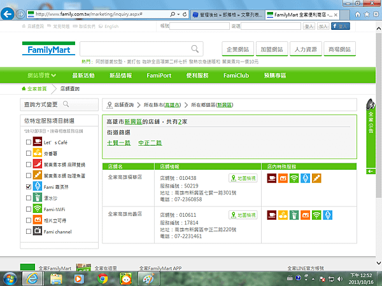Open the FamiPort menu item

coord(159,76)
